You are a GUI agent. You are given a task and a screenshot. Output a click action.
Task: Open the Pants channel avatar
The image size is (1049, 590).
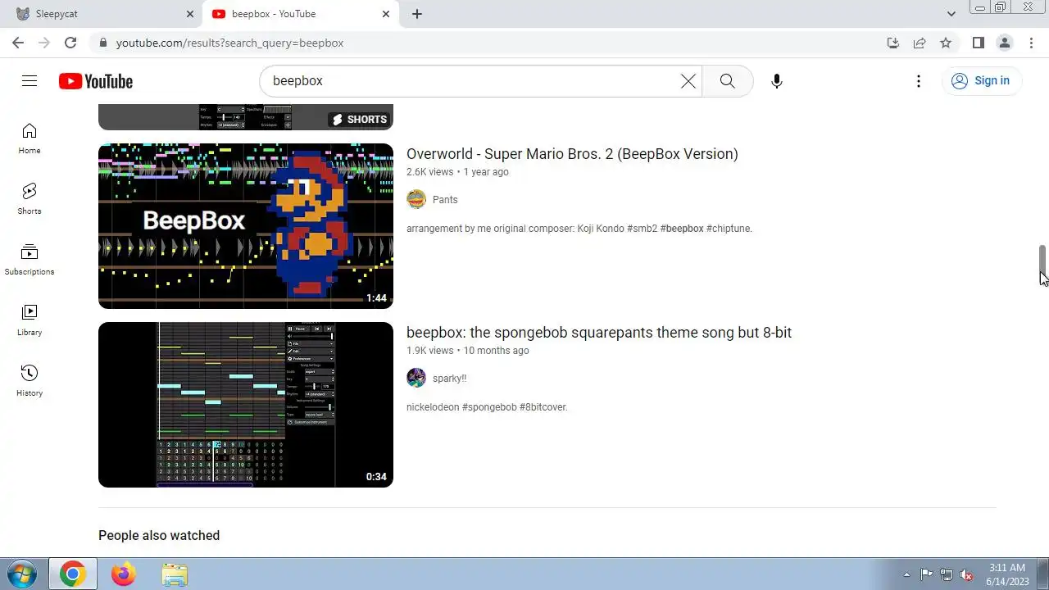(416, 199)
